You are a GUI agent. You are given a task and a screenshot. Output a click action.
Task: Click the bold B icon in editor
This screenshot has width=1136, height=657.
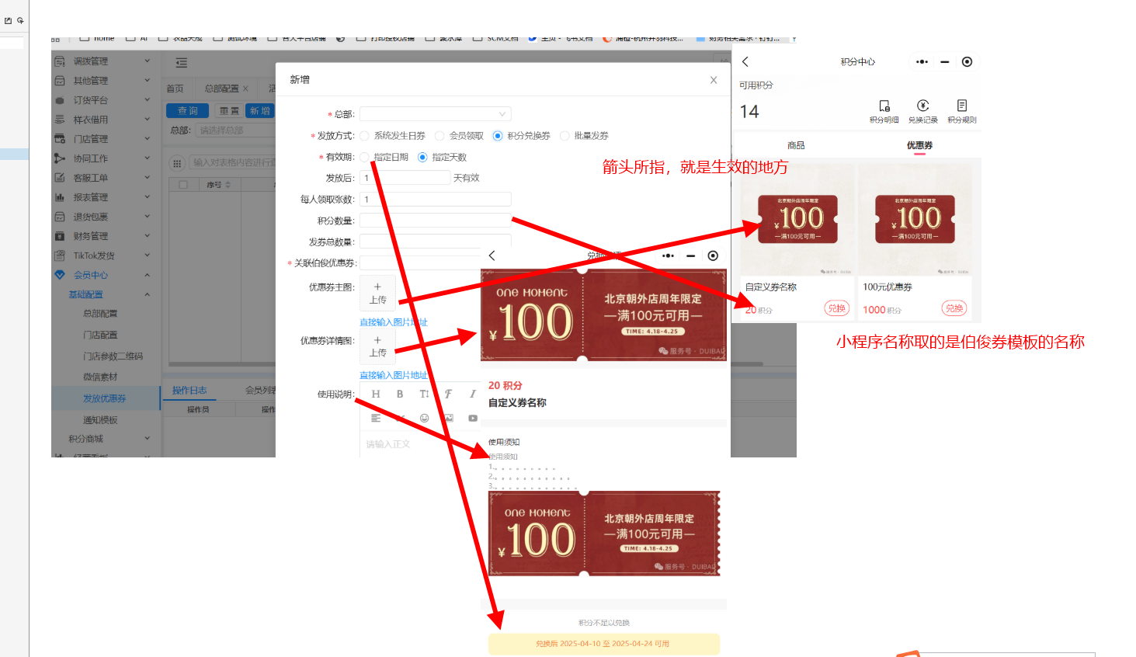pyautogui.click(x=400, y=395)
